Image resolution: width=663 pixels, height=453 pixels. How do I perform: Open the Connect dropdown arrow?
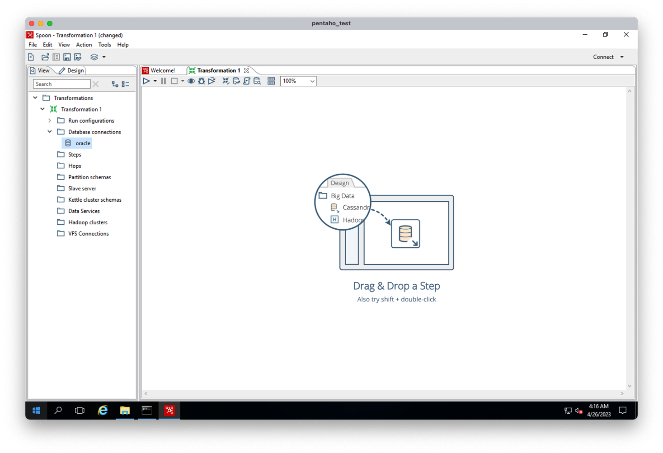[622, 57]
